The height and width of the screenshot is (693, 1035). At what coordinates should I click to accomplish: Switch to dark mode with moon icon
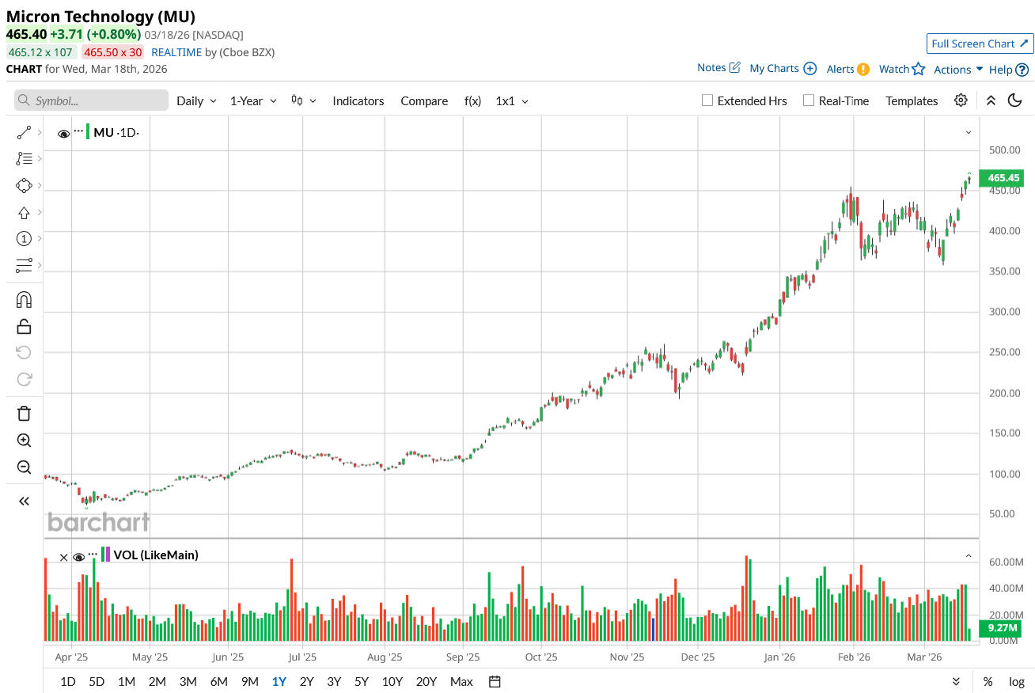[1015, 100]
